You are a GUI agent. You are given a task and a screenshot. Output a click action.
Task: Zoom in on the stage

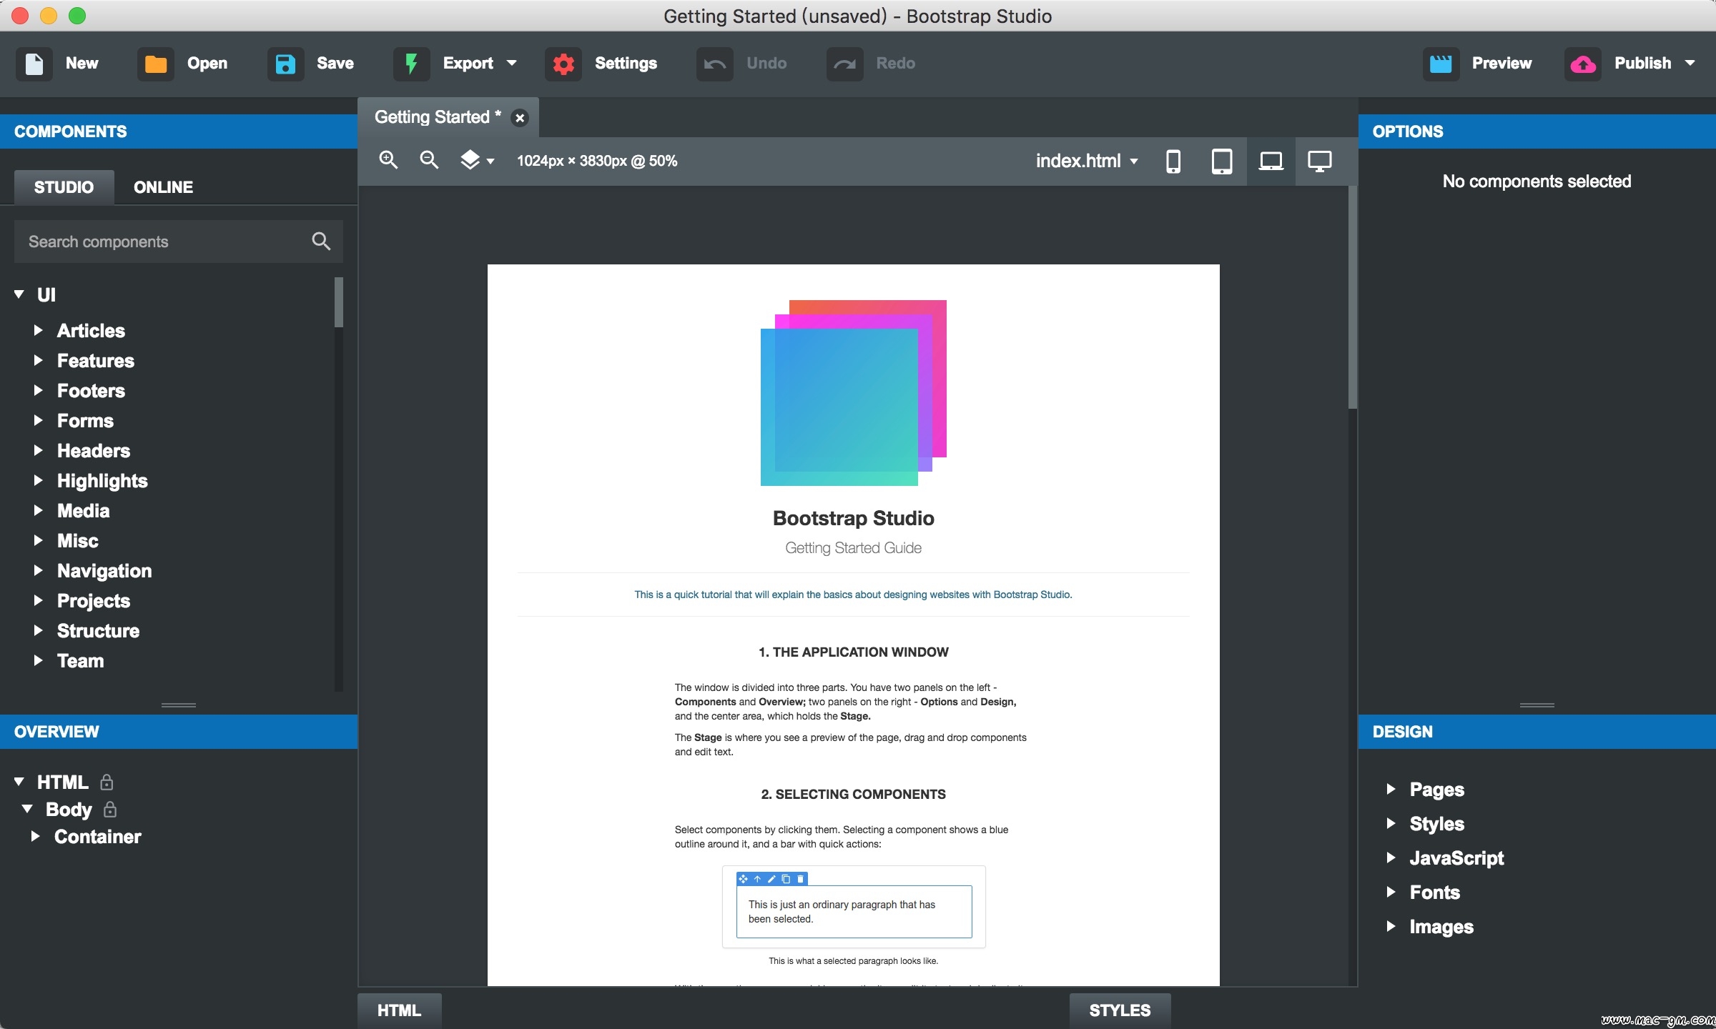[x=388, y=160]
